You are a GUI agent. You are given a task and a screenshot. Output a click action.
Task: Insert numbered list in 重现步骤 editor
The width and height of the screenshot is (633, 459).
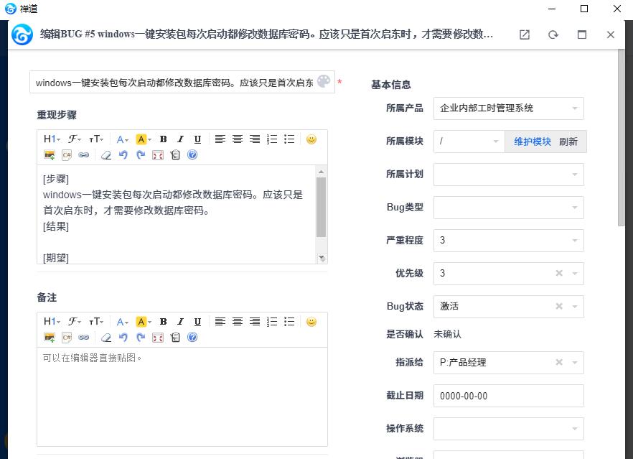[272, 139]
